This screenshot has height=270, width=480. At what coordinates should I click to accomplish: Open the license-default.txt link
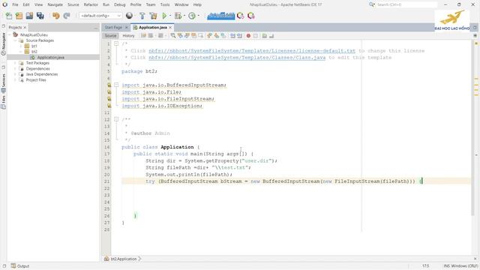[252, 51]
